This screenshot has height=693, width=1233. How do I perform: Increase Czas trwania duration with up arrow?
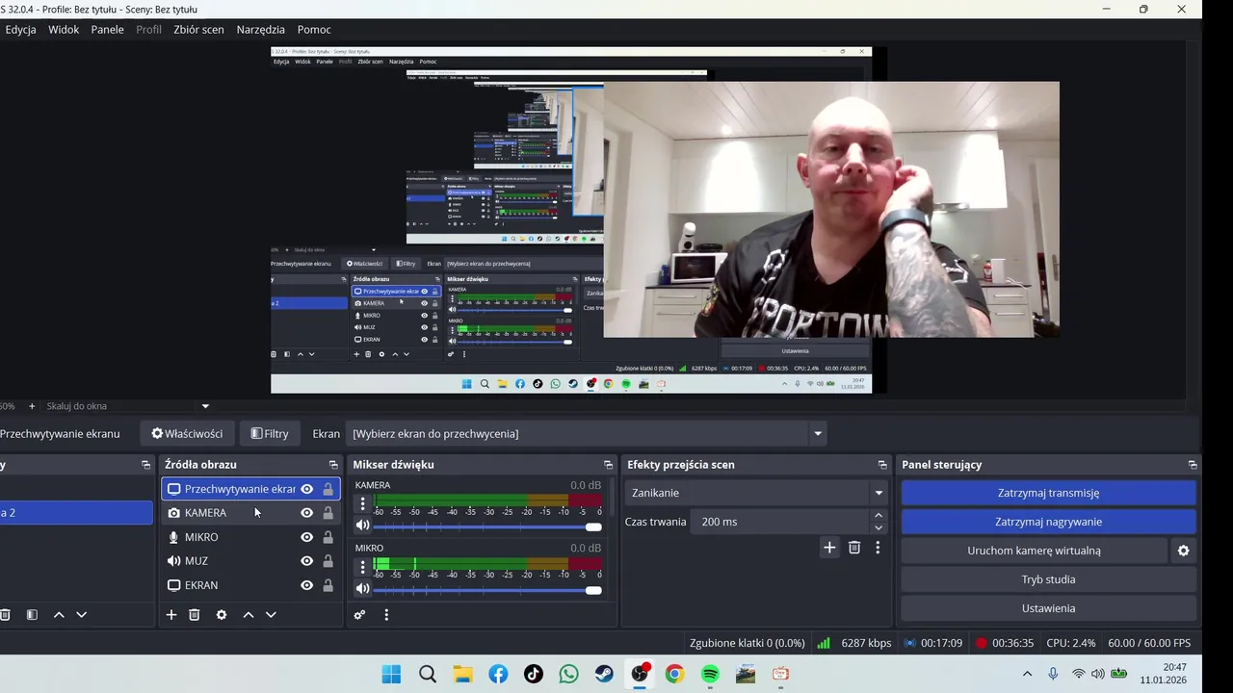tap(878, 516)
